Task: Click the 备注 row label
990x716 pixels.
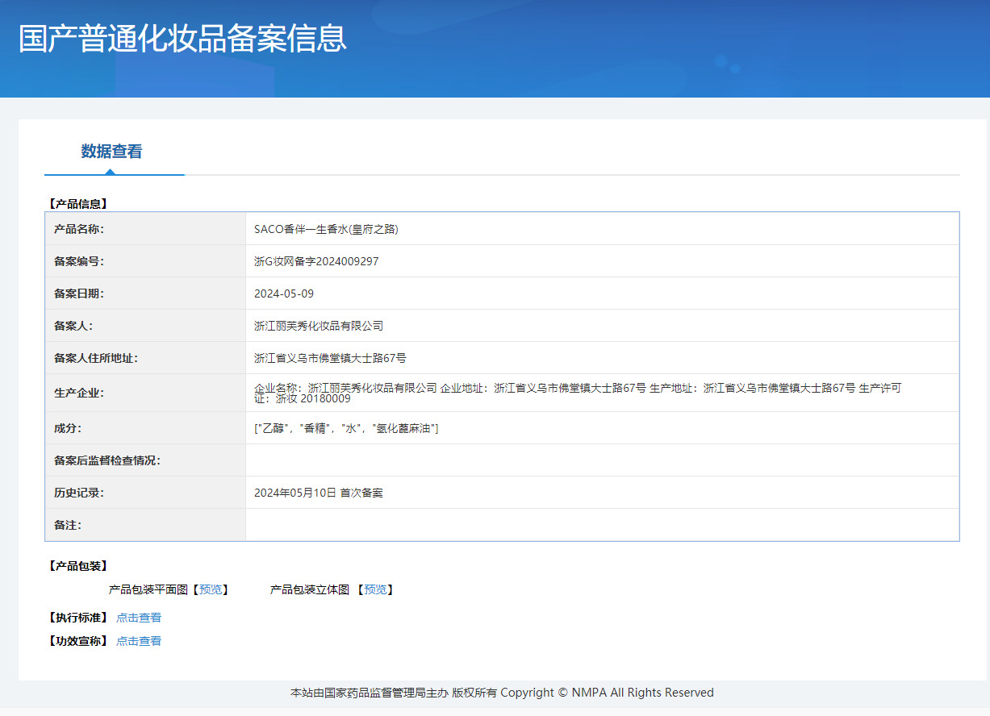Action: pos(68,525)
